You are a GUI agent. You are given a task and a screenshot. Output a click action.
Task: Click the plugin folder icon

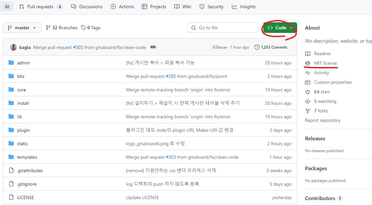11,130
